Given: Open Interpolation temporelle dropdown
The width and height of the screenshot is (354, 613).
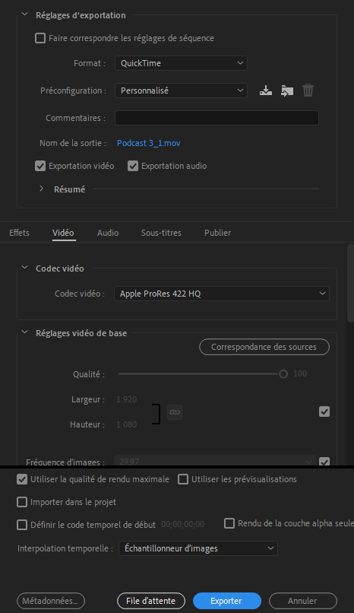Looking at the screenshot, I should 198,548.
